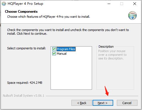This screenshot has height=110, width=142.
Task: Click the HQPlayer 4 Pro Setup title text
Action: pos(25,4)
